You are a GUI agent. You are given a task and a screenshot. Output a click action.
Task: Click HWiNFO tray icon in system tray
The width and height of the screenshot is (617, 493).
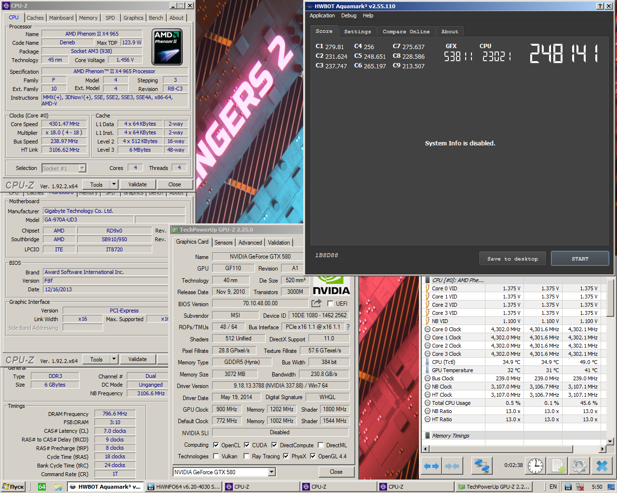568,487
